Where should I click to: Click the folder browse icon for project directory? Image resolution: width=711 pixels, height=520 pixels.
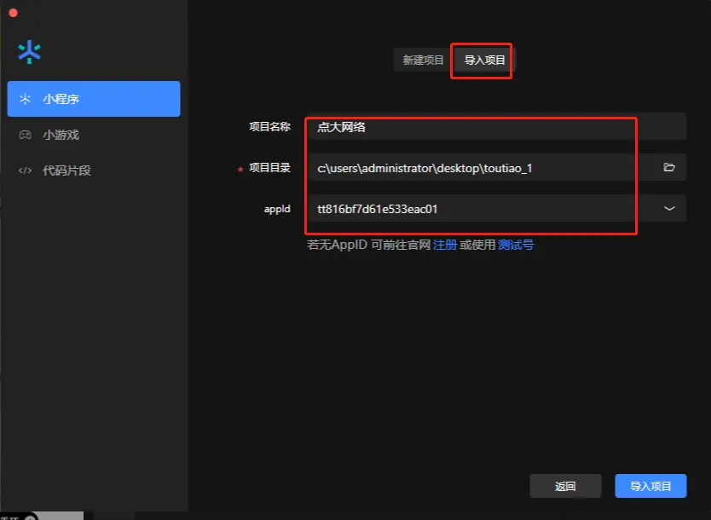(x=669, y=167)
